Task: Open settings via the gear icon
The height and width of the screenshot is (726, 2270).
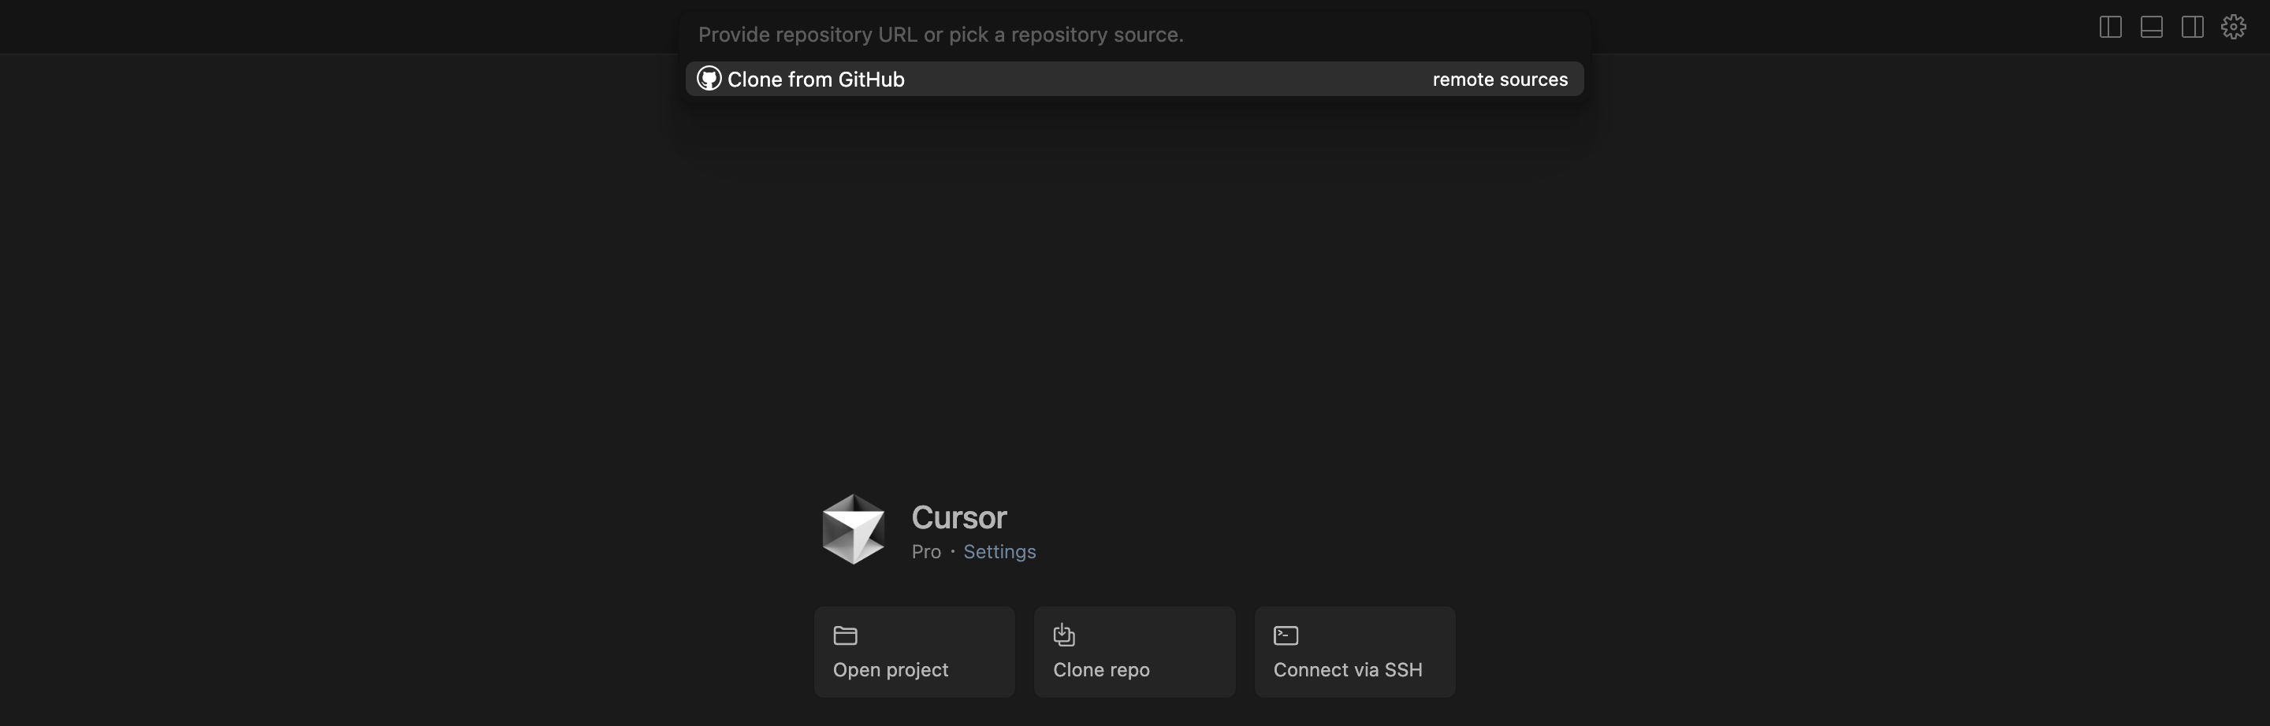Action: 2233,28
